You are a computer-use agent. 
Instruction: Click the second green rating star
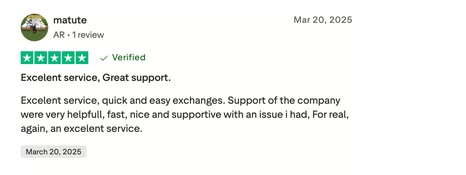(41, 58)
